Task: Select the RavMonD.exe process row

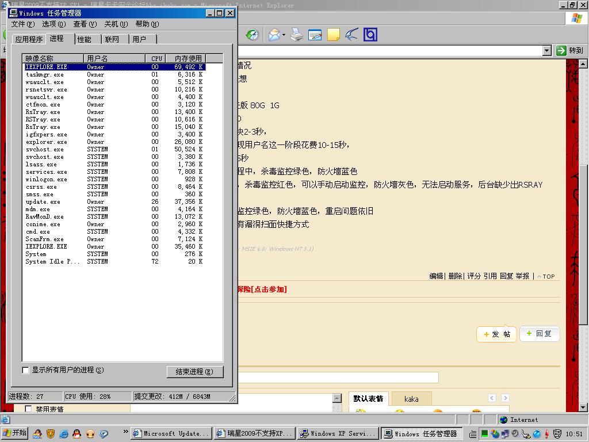Action: [x=114, y=217]
